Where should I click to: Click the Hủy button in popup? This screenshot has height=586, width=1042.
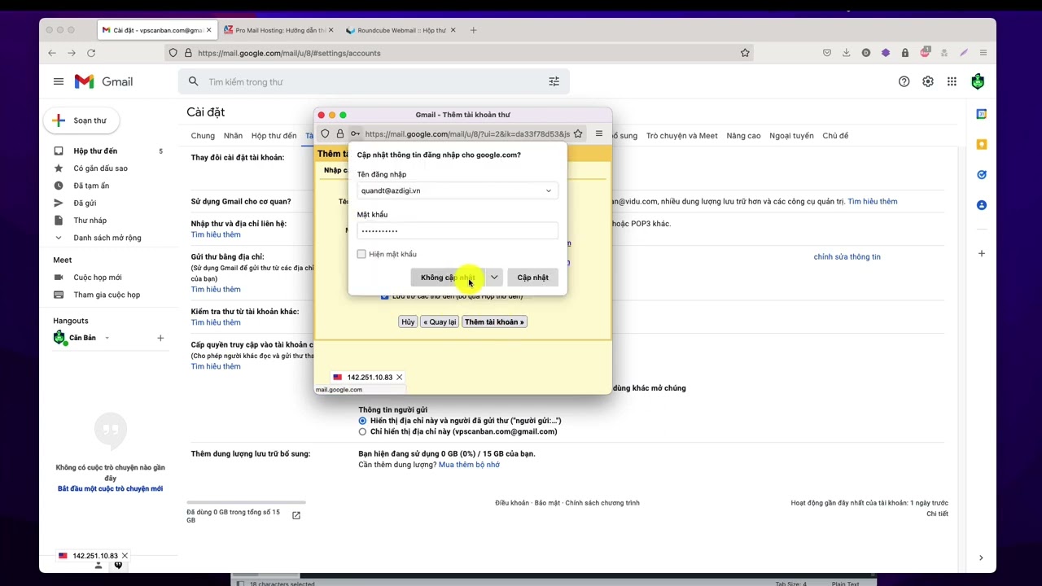click(x=408, y=321)
